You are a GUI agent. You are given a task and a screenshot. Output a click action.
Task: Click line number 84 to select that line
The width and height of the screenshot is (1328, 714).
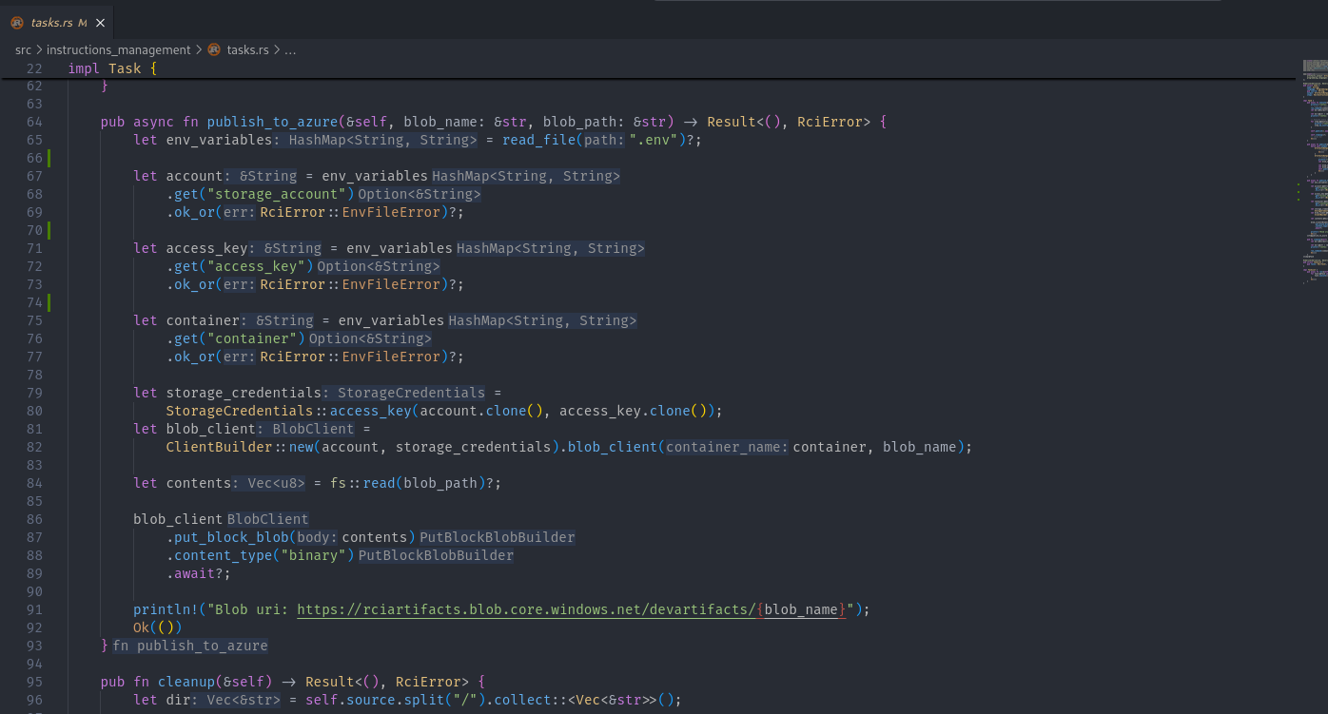[x=34, y=482]
